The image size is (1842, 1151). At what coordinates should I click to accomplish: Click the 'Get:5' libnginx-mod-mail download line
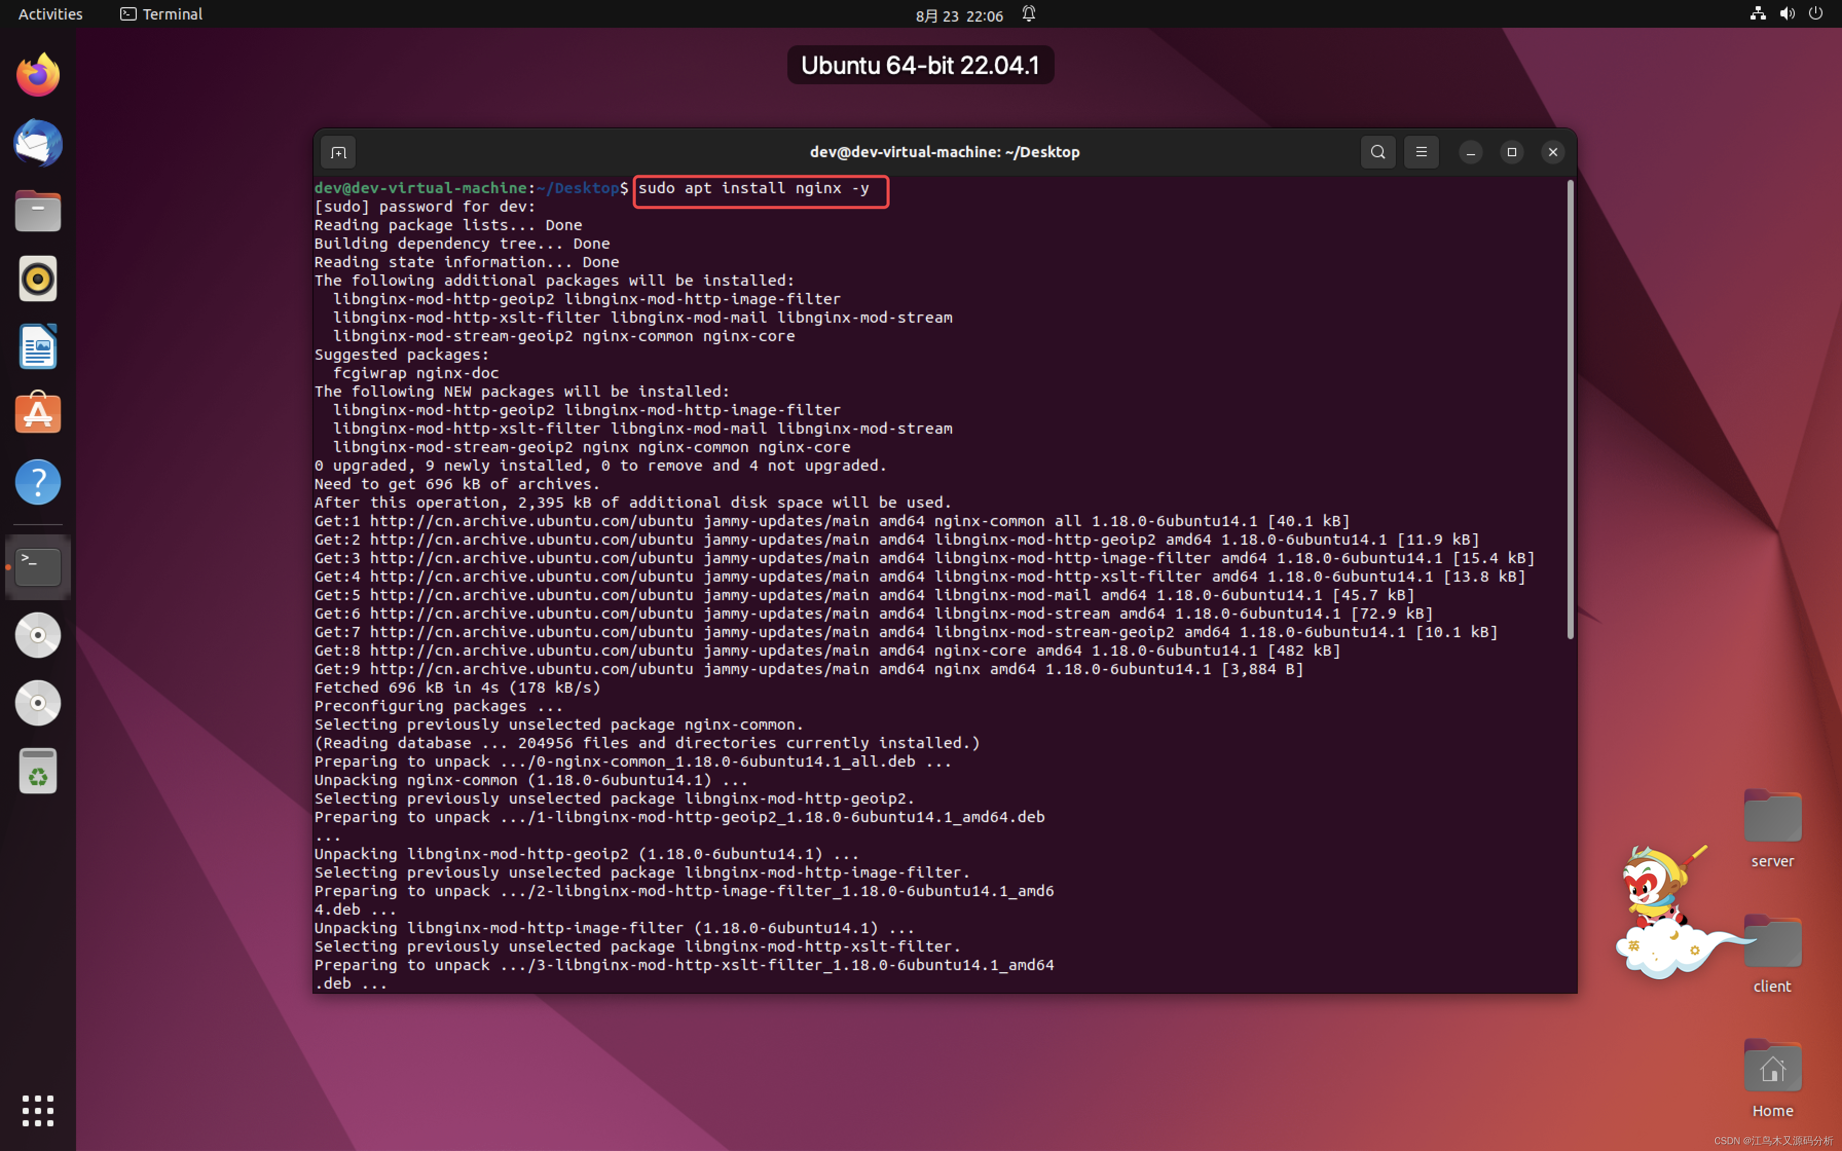click(x=864, y=596)
